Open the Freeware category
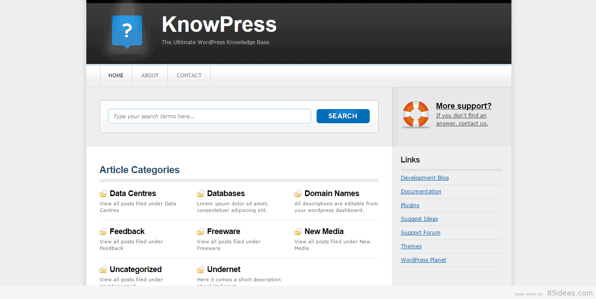The image size is (596, 299). pyautogui.click(x=224, y=231)
